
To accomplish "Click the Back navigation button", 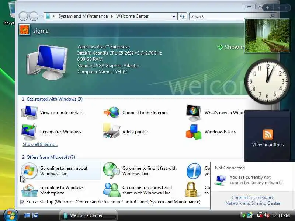I will point(23,16).
